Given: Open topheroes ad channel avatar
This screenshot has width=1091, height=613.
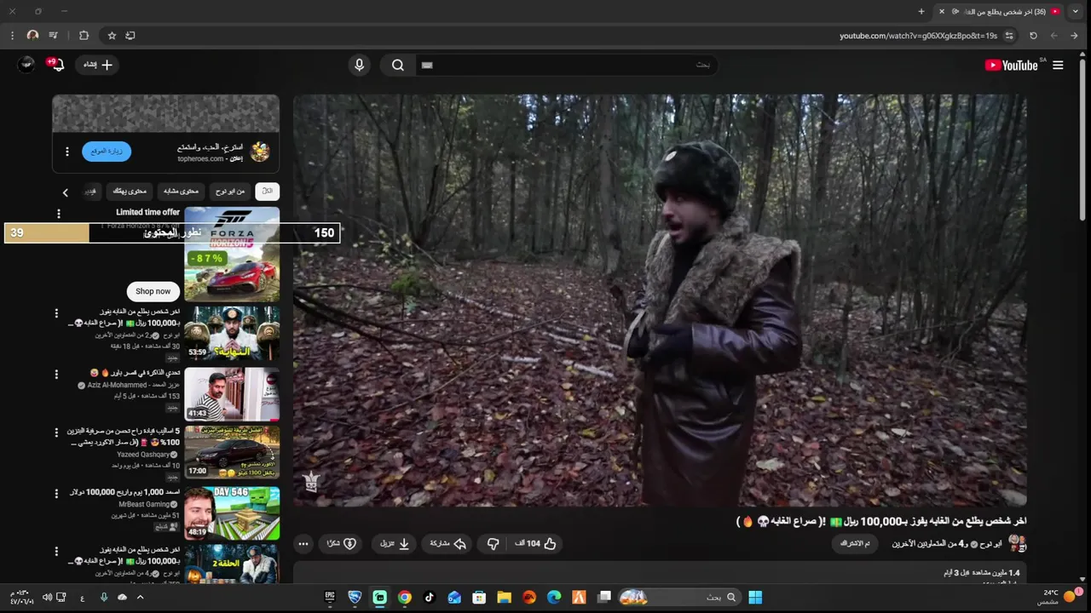Looking at the screenshot, I should 260,152.
